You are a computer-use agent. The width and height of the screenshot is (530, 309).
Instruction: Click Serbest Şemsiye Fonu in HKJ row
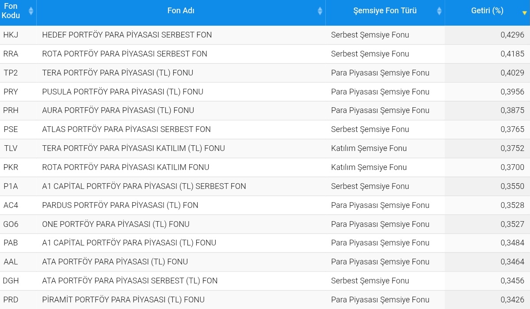click(x=370, y=35)
